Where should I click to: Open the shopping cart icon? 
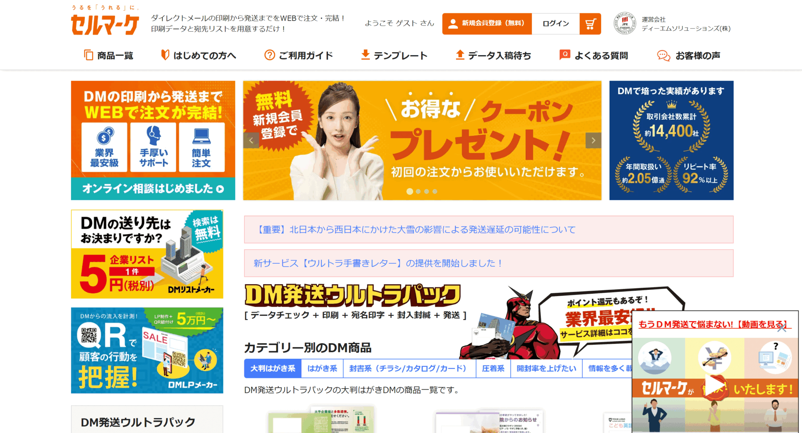coord(590,24)
